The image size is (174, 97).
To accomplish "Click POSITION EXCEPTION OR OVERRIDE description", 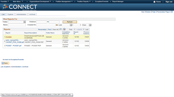I will tap(34, 37).
